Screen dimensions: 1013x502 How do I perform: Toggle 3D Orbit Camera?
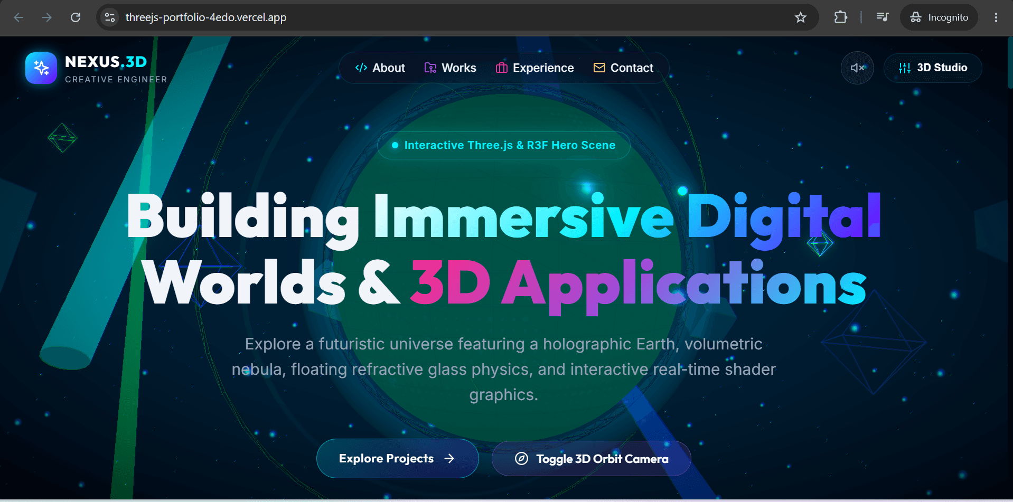point(592,459)
